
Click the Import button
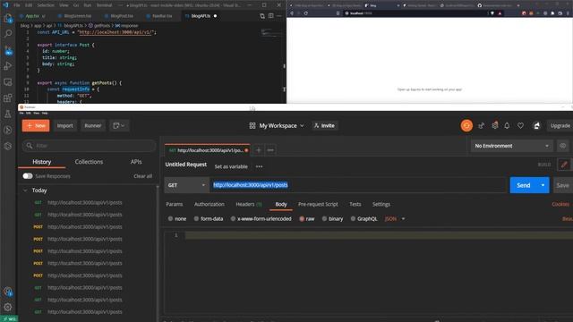pyautogui.click(x=64, y=125)
